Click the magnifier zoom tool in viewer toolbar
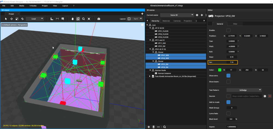 coord(83,19)
